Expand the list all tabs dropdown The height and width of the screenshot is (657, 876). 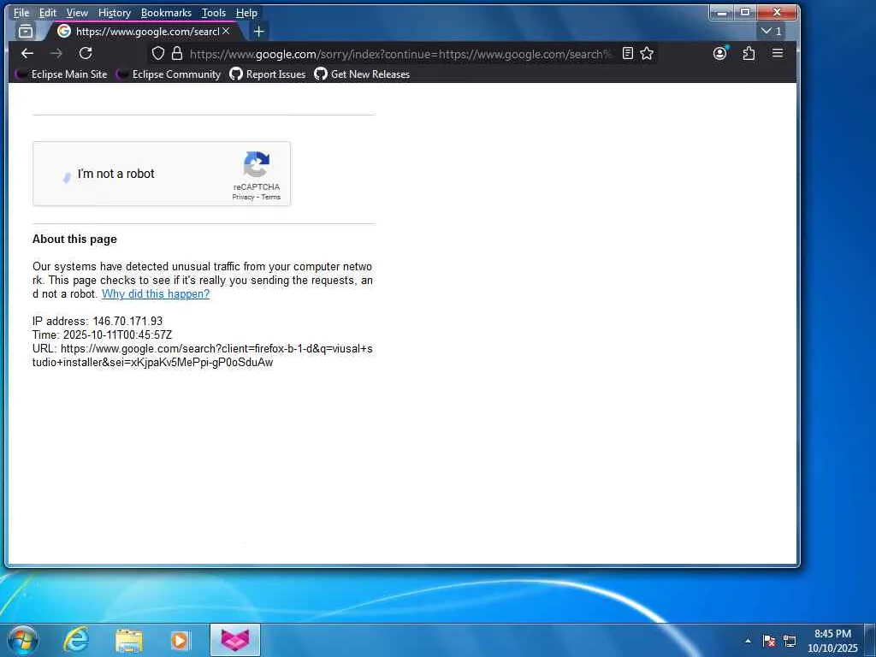pos(771,32)
